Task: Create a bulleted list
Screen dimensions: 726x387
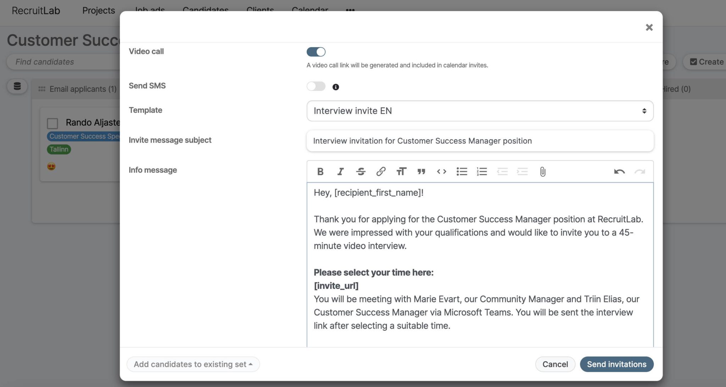Action: 462,172
